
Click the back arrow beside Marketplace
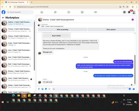pos(3,17)
